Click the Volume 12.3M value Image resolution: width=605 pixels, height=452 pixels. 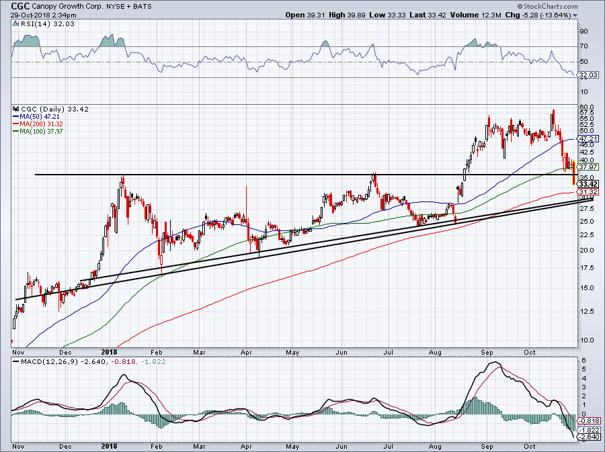click(x=475, y=15)
